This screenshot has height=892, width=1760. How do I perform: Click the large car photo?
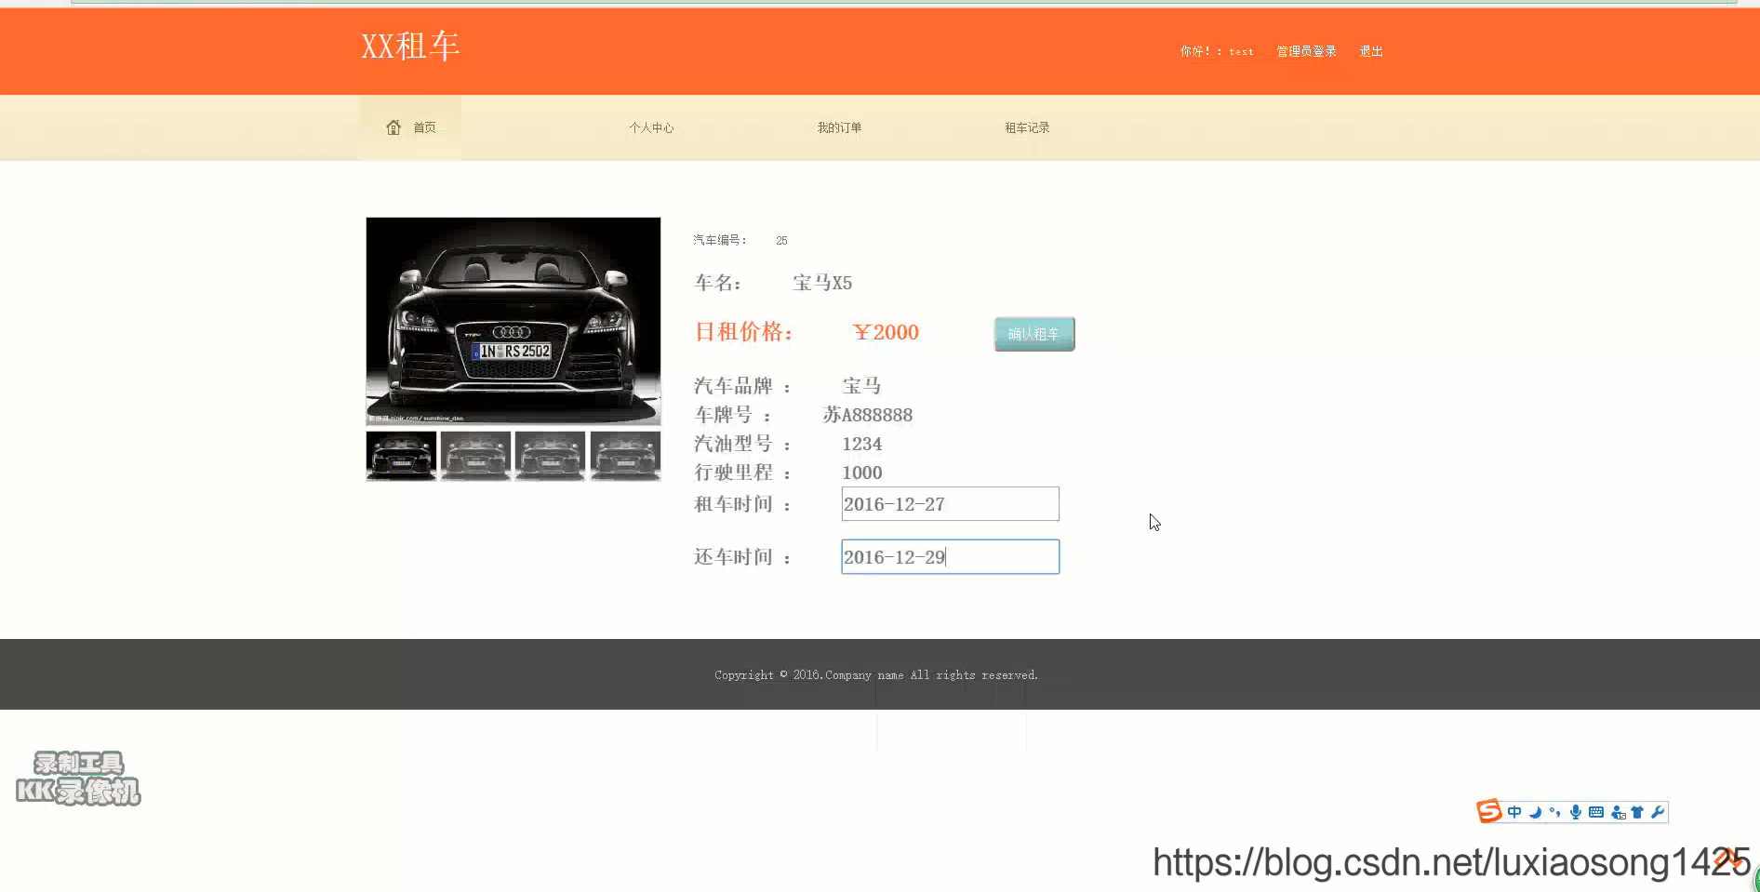click(513, 321)
